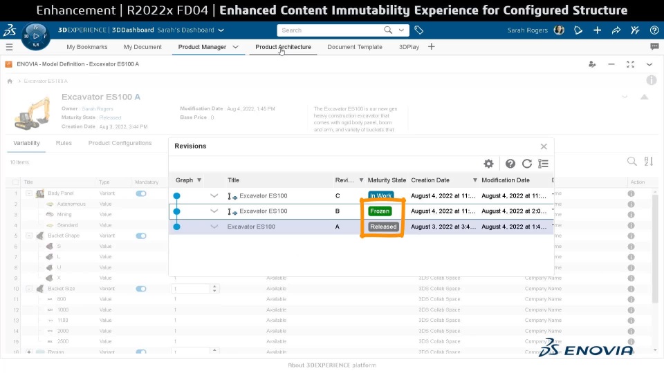
Task: Collapse the Body Panel tree node
Action: click(29, 193)
